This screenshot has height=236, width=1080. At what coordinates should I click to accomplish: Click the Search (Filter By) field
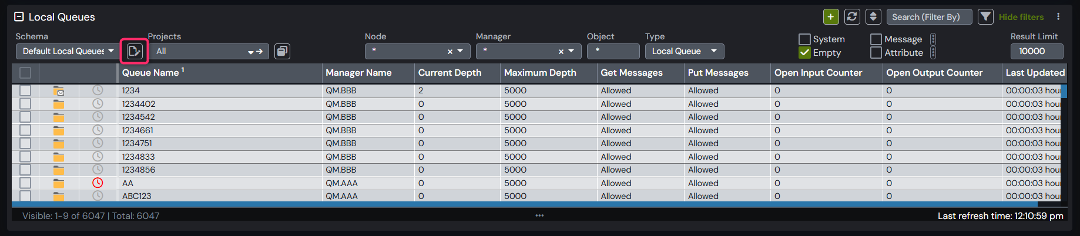(928, 17)
